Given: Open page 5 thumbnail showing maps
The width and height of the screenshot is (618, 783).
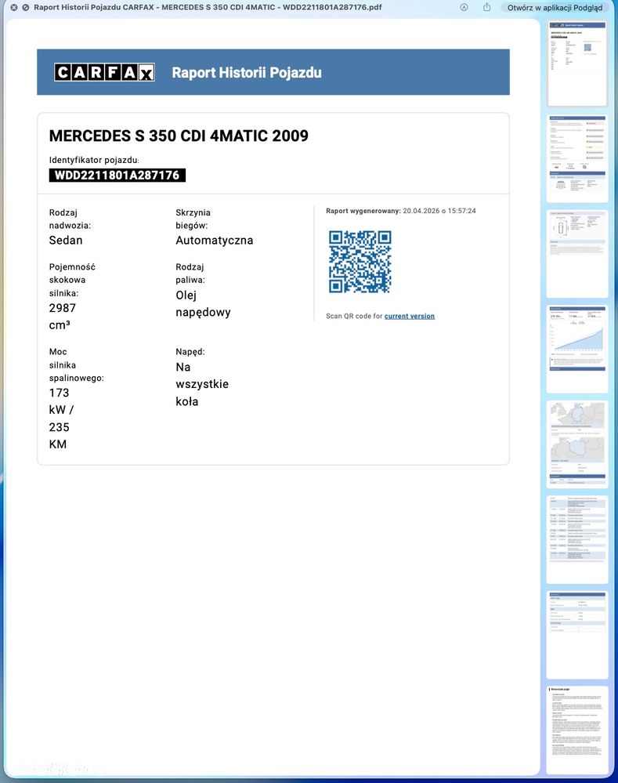Looking at the screenshot, I should (x=577, y=444).
